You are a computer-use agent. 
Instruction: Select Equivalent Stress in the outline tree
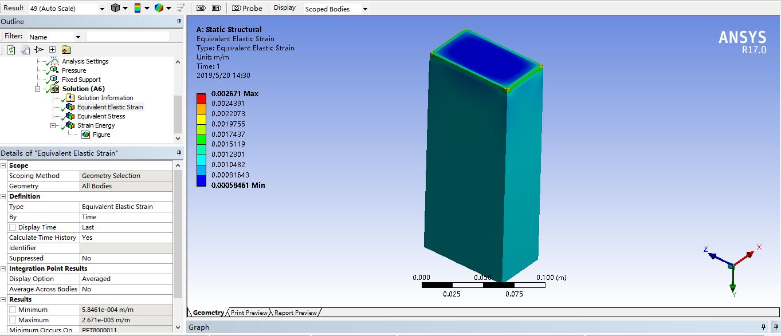pos(101,116)
